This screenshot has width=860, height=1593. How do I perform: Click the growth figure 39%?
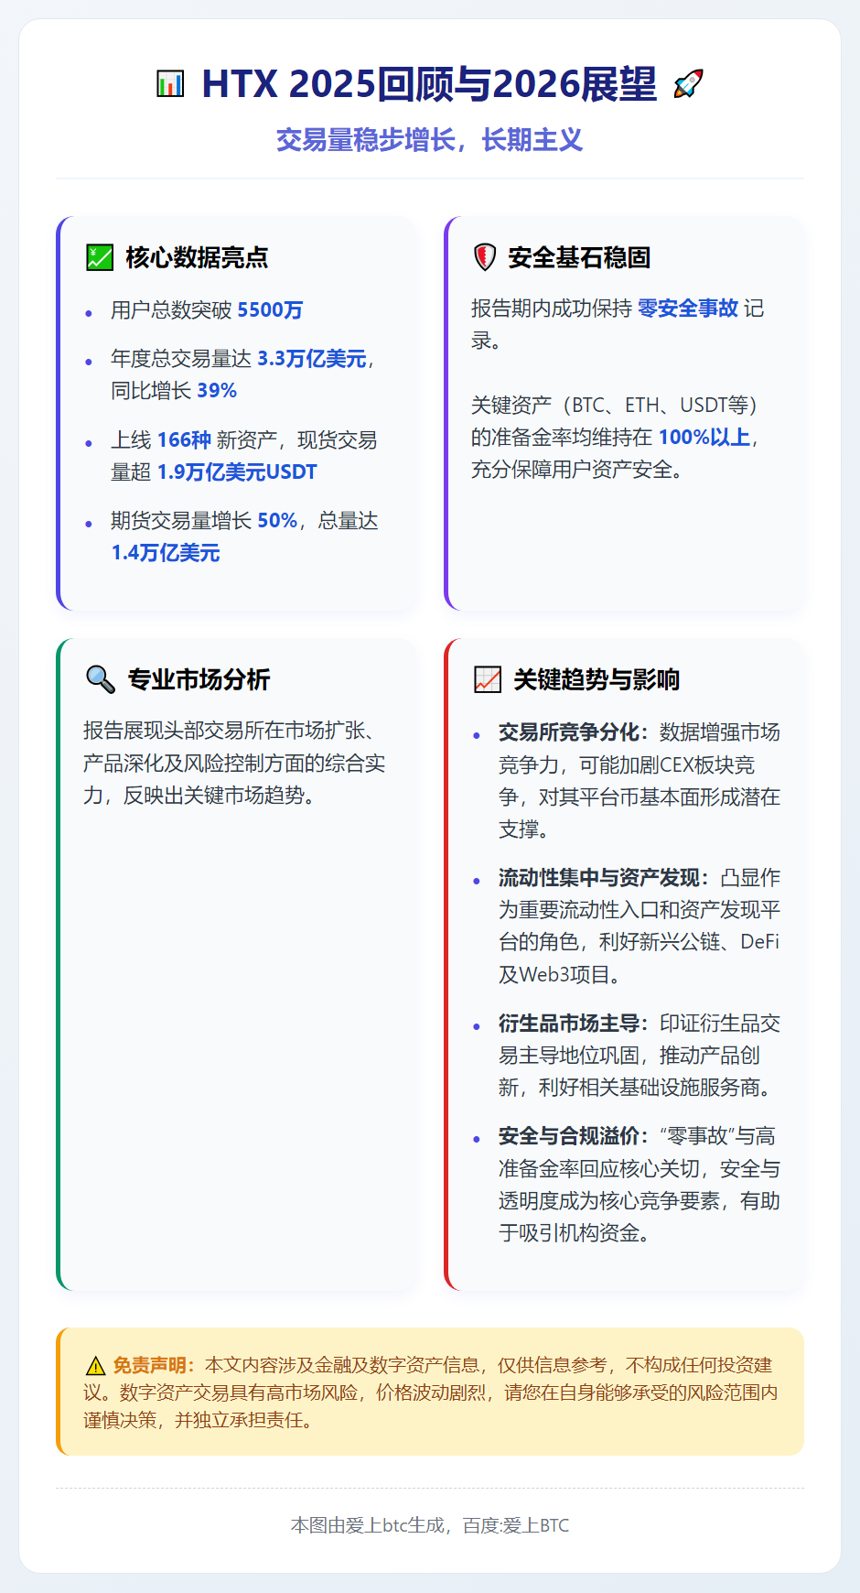click(x=217, y=391)
